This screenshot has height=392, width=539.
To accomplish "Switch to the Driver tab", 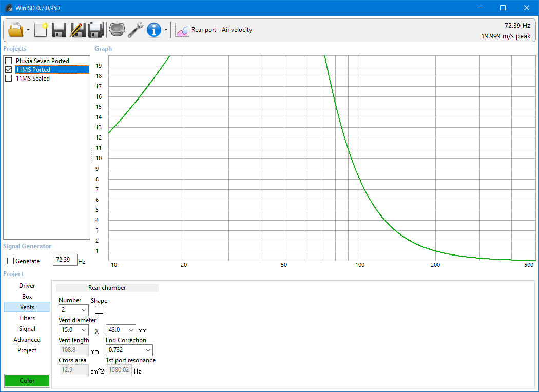I will (27, 286).
